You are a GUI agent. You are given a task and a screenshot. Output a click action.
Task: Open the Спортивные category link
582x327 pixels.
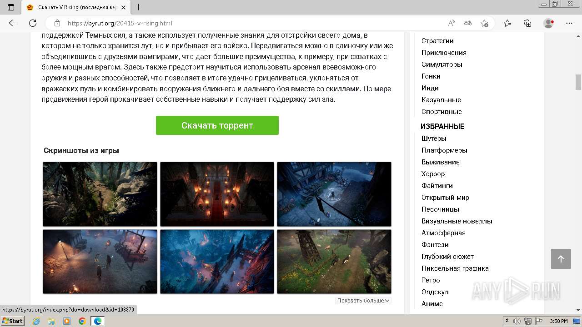tap(442, 112)
